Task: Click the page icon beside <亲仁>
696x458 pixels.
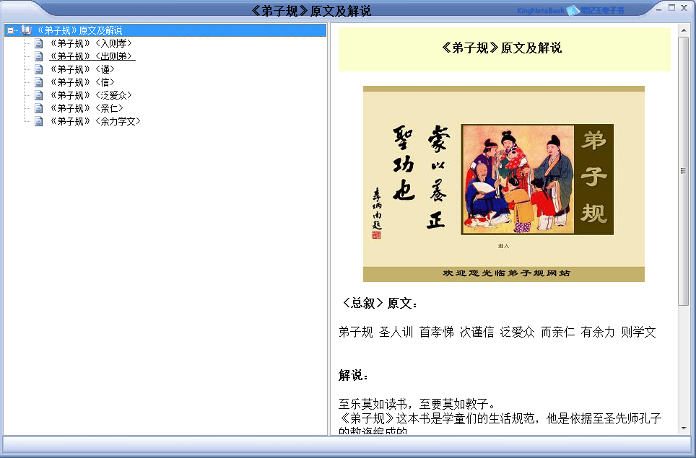Action: coord(39,107)
